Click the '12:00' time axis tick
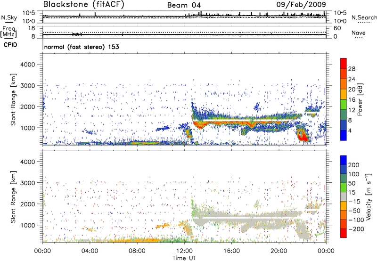Image resolution: width=377 pixels, height=261 pixels. (x=184, y=251)
